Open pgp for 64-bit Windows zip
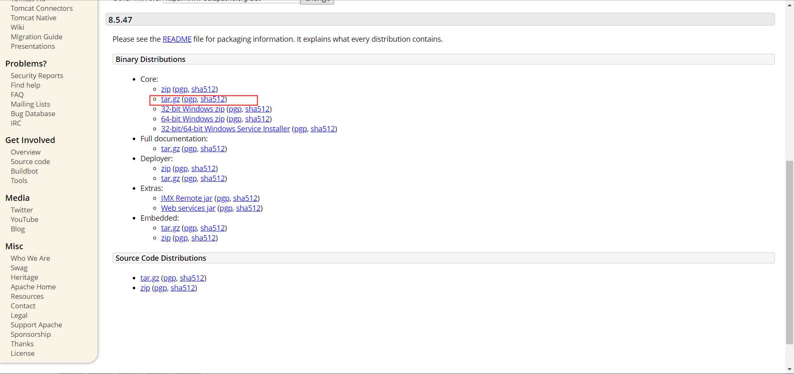 (x=235, y=119)
